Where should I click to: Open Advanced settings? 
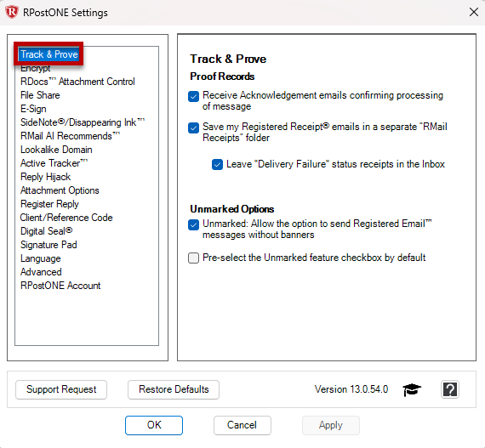(41, 272)
